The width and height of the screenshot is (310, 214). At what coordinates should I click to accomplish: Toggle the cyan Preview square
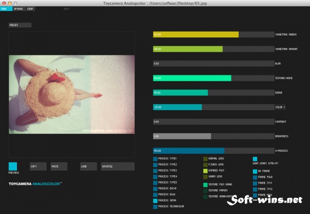13,166
